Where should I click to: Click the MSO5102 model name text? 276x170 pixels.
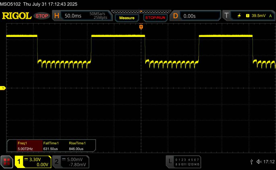click(x=11, y=4)
